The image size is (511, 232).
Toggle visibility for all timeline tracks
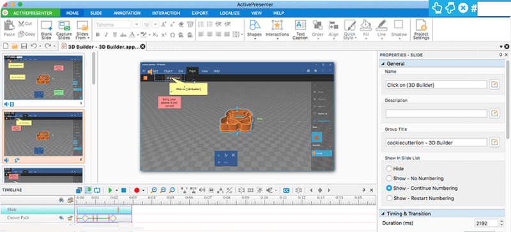click(x=61, y=200)
